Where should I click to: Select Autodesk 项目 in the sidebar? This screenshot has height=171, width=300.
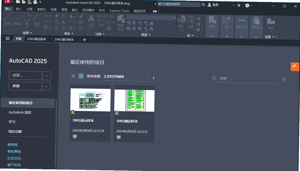coord(20,112)
